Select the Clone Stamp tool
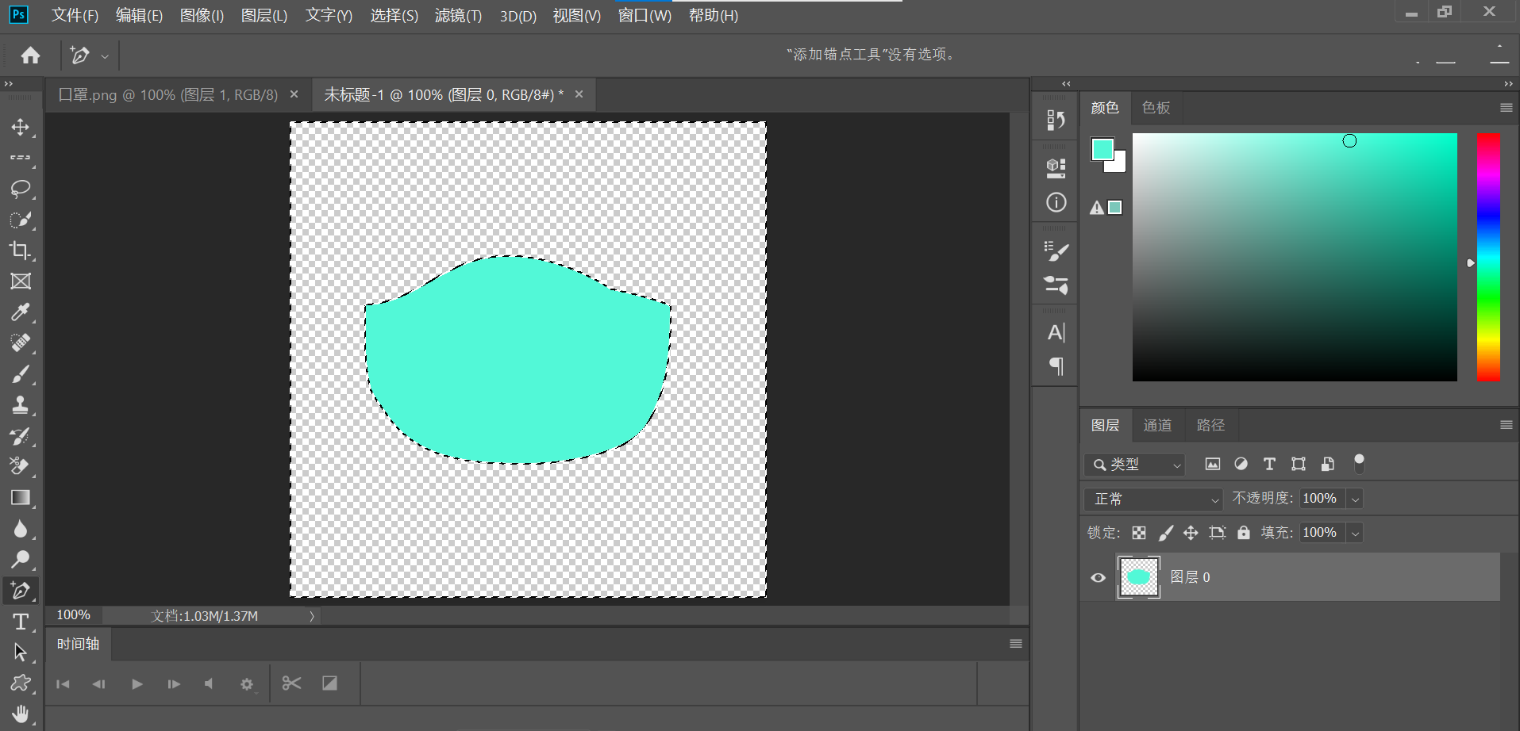The image size is (1520, 731). point(21,405)
